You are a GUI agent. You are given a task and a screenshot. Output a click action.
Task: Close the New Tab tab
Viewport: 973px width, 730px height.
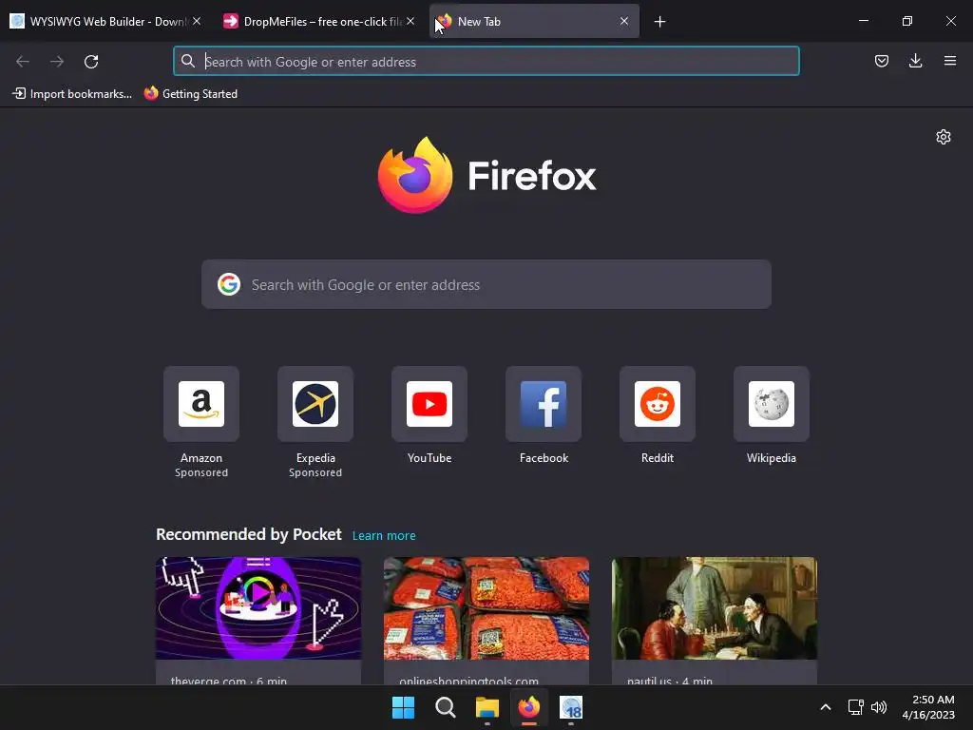tap(624, 21)
